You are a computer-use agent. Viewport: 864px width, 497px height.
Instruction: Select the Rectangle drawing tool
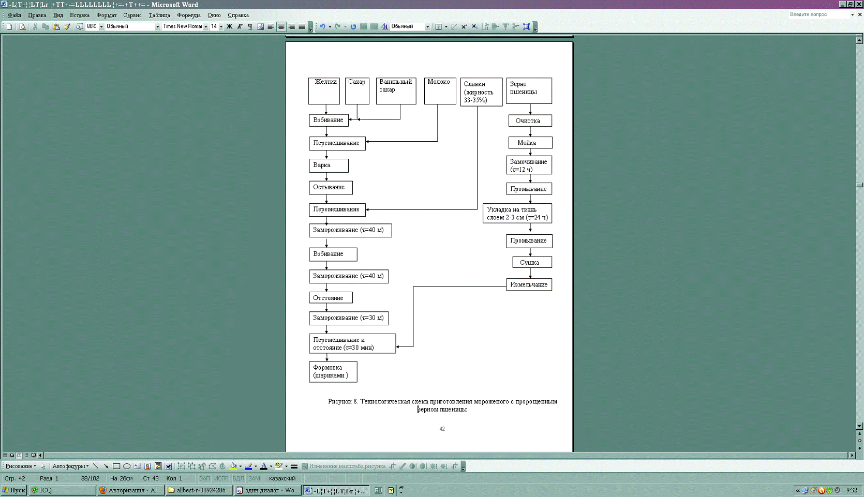[116, 466]
